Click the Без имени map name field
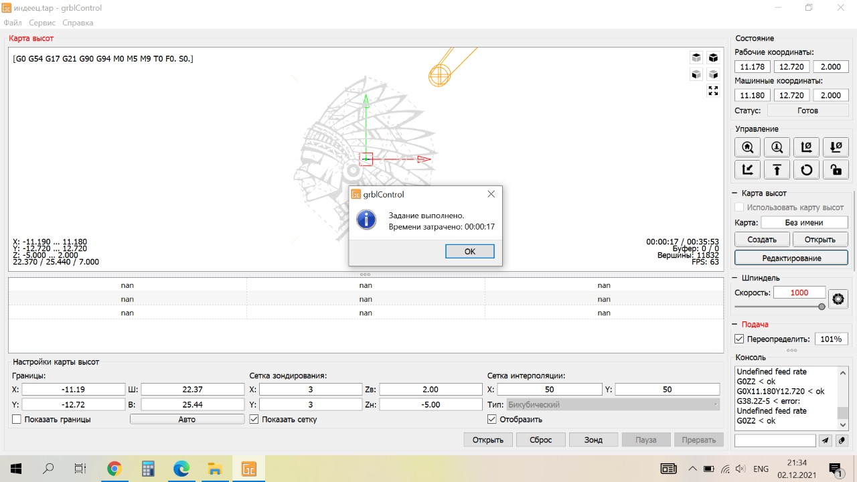This screenshot has width=857, height=482. pos(805,222)
